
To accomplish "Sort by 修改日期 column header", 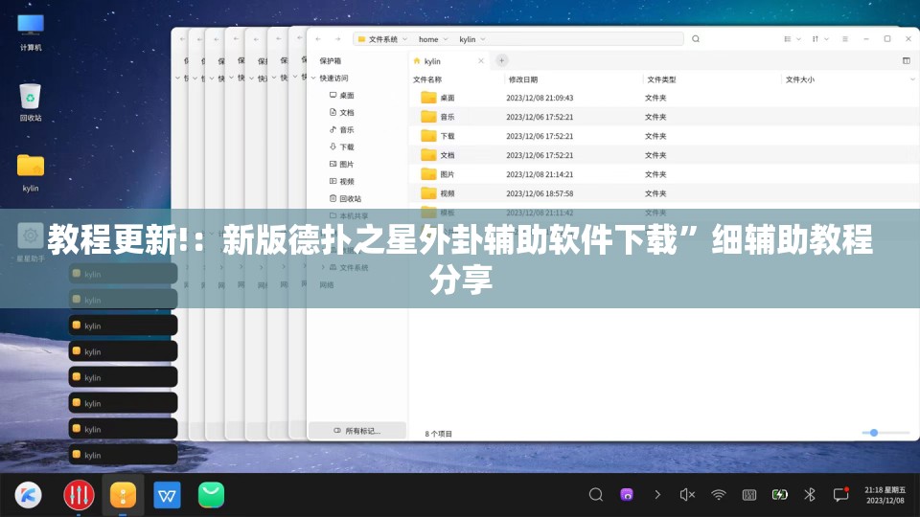I will 523,79.
